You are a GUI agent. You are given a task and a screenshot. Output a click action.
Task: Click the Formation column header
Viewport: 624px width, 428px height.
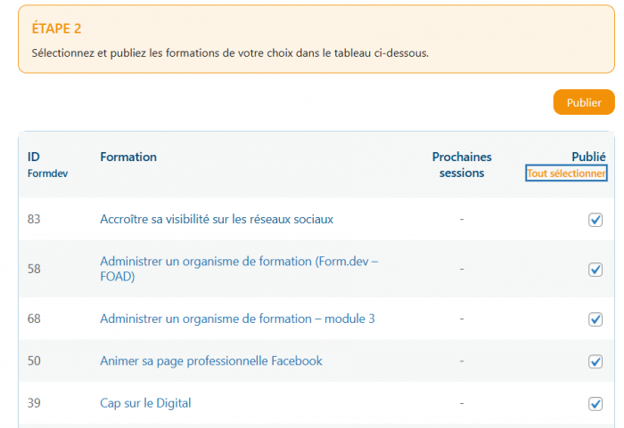[128, 157]
